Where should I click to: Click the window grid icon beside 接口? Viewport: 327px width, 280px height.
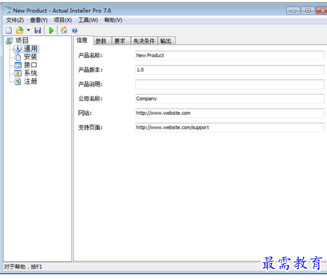(18, 65)
